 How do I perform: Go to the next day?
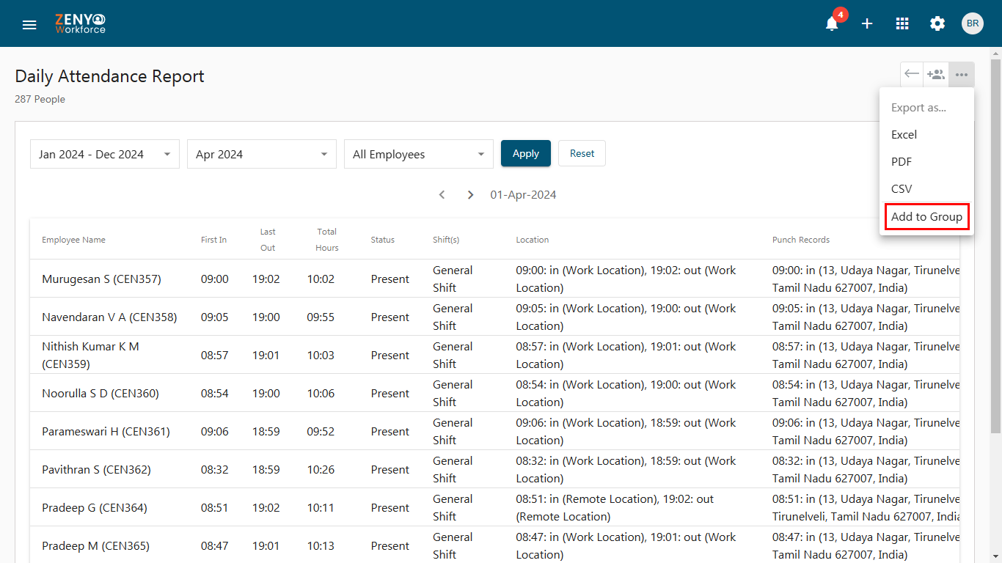pos(471,195)
